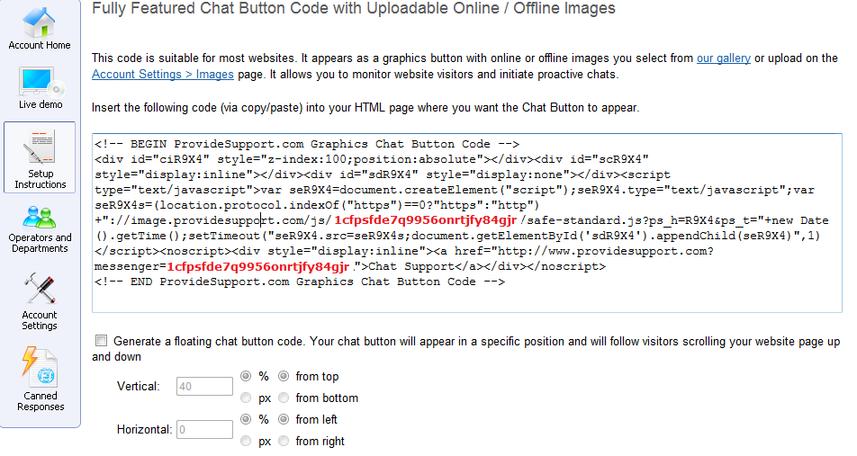Open Operators and Departments people icon
Image resolution: width=857 pixels, height=456 pixels.
(x=40, y=217)
